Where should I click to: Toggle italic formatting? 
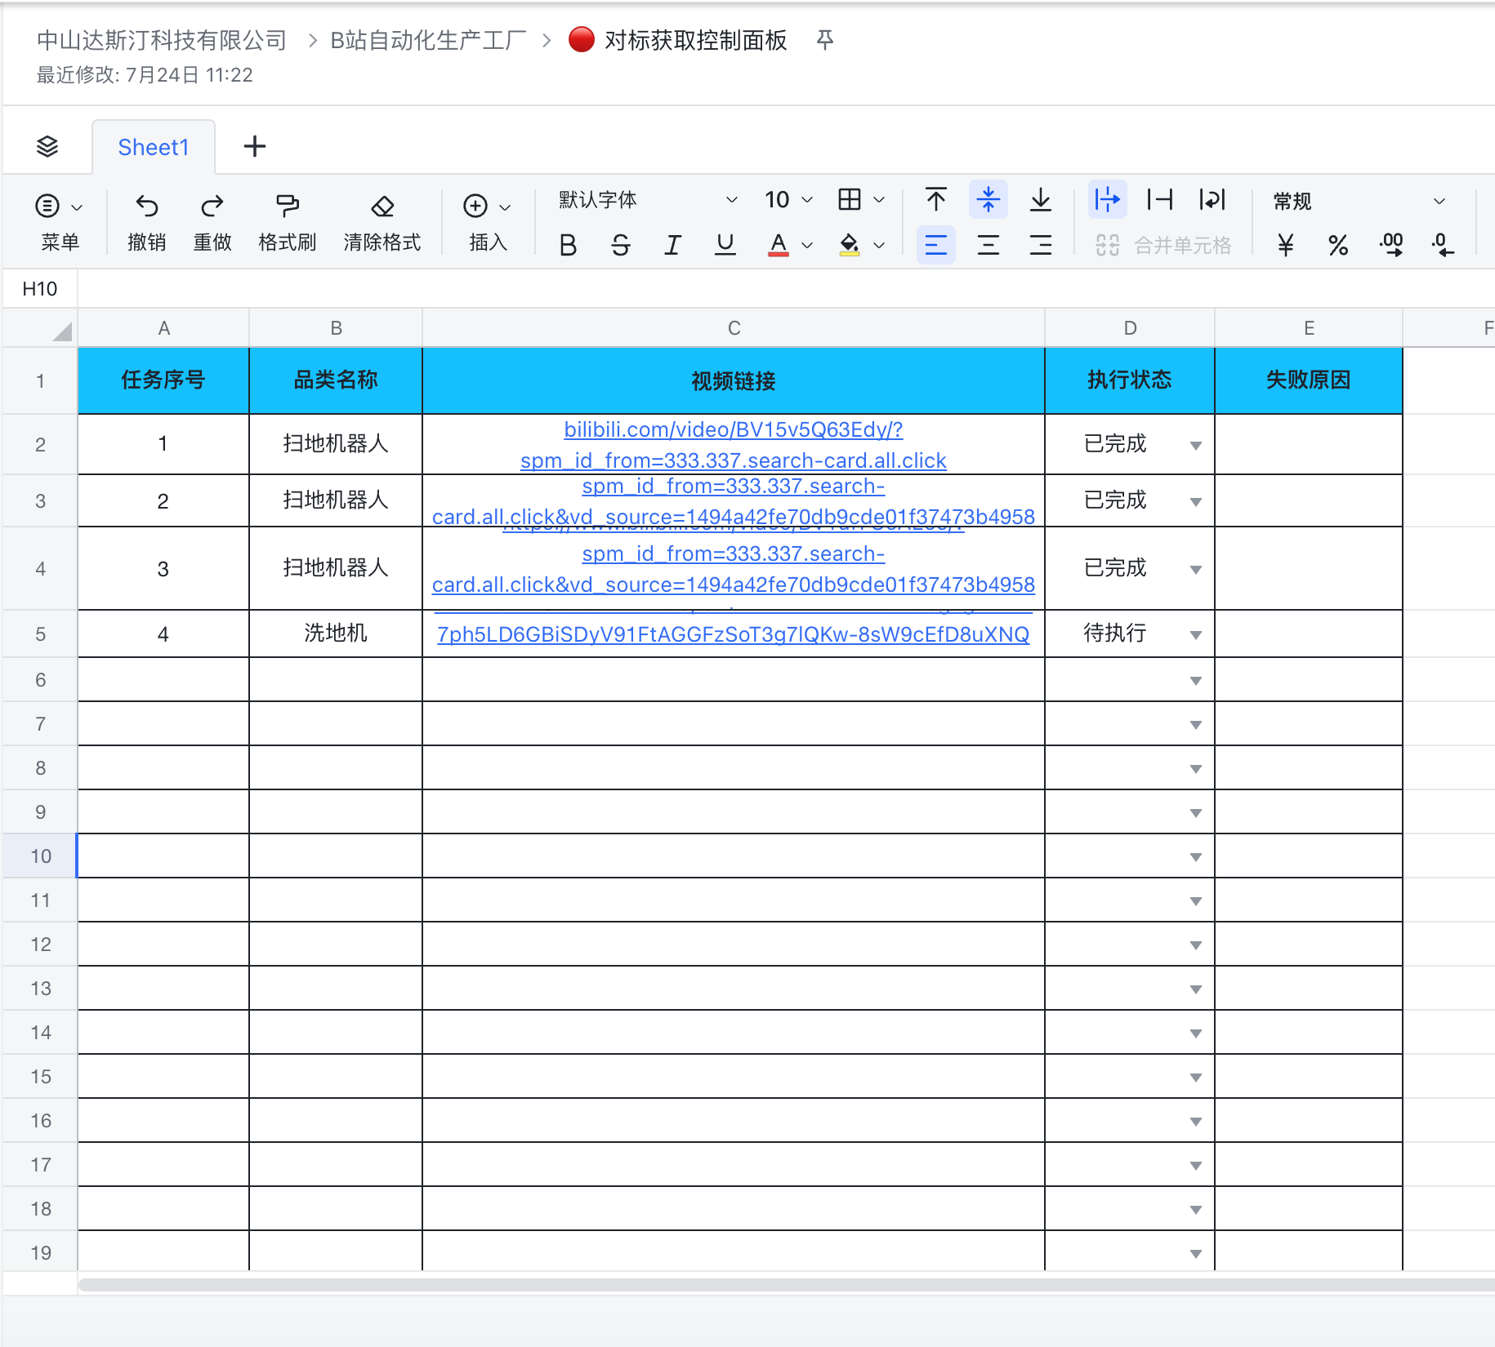[673, 245]
